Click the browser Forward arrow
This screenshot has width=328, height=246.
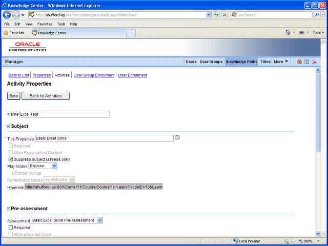16,15
